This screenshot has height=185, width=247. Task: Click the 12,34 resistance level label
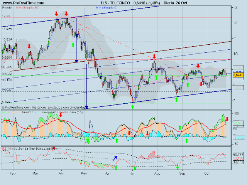(6, 16)
